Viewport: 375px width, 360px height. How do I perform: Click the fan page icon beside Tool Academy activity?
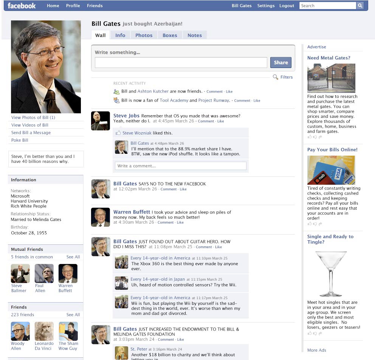click(116, 100)
